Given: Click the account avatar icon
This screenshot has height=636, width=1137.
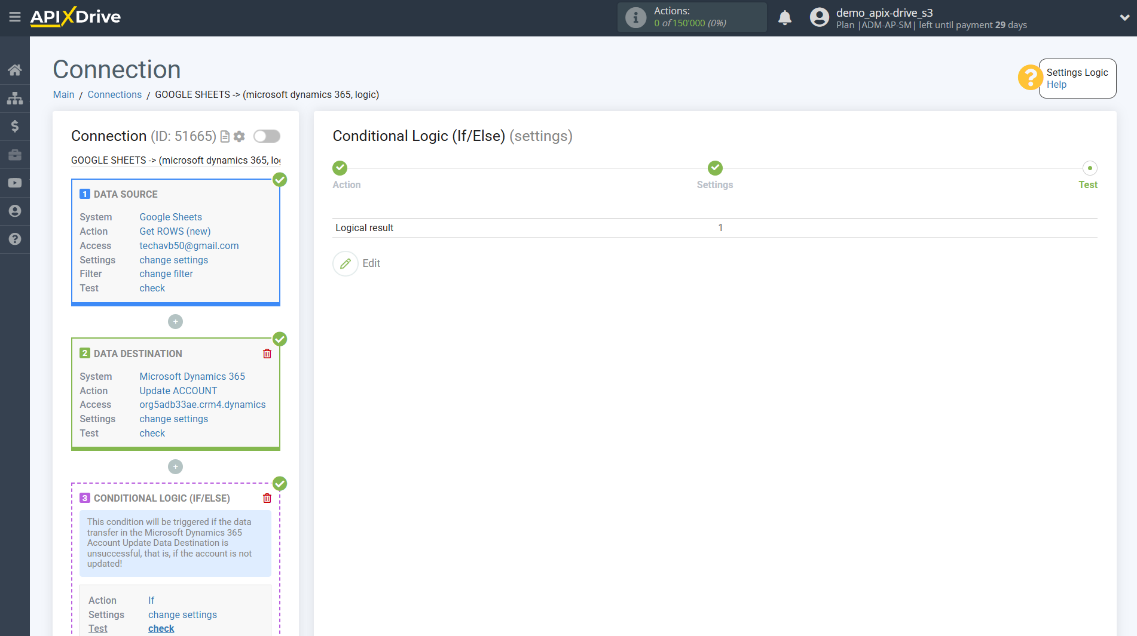Looking at the screenshot, I should [x=820, y=17].
